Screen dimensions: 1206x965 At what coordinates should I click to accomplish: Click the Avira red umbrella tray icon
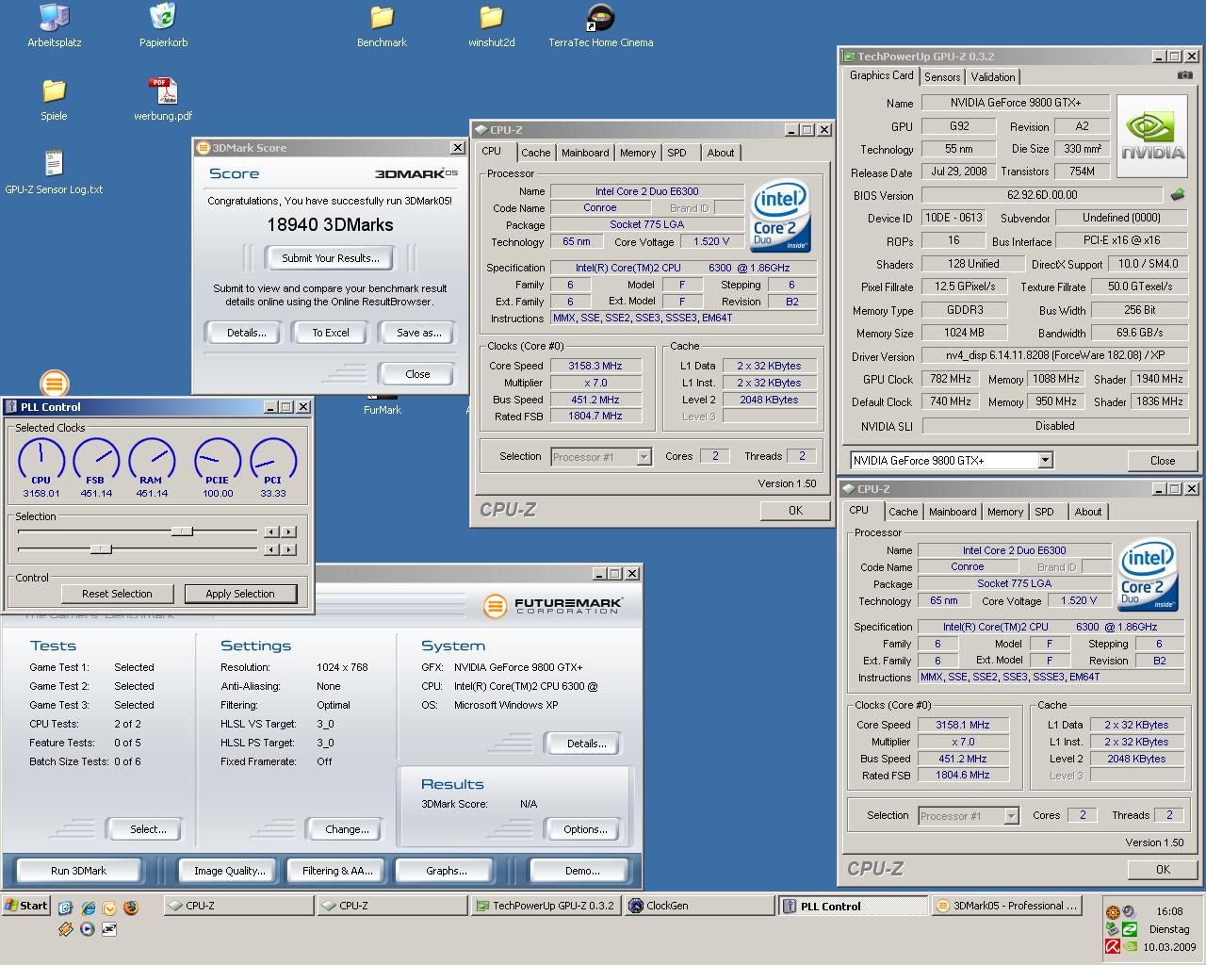pyautogui.click(x=1113, y=947)
